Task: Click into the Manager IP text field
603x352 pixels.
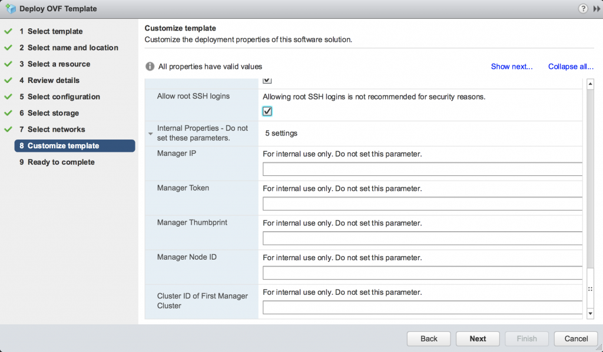Action: (422, 169)
